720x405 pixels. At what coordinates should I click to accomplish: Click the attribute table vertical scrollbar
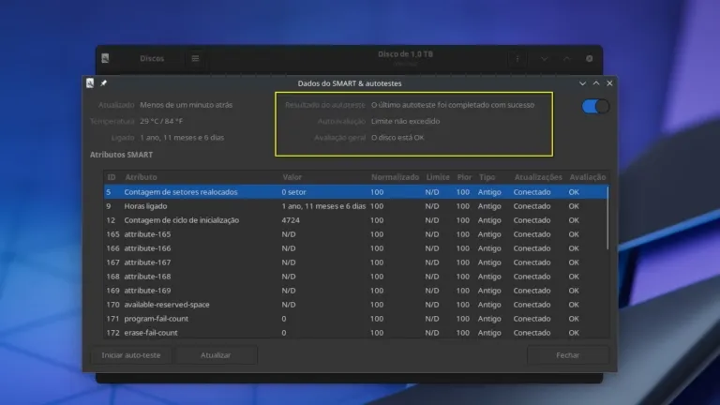607,218
